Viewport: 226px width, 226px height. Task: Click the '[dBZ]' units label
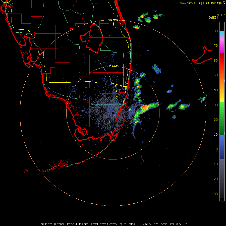[213, 18]
